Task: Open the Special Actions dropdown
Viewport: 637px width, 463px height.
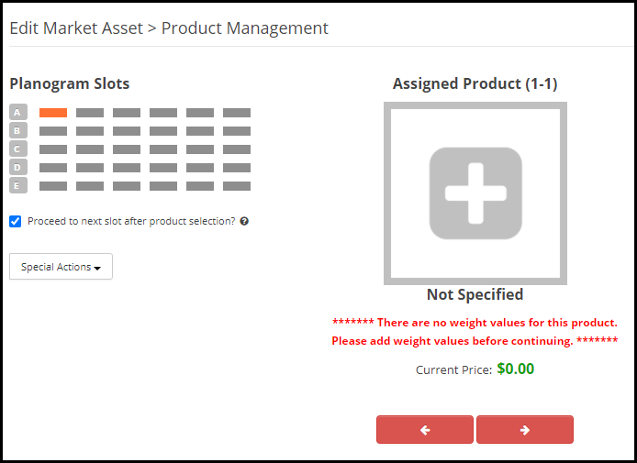Action: pyautogui.click(x=61, y=267)
